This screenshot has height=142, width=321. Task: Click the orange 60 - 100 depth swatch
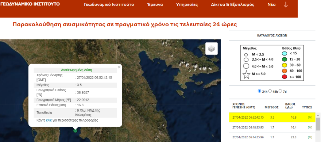pos(285,71)
